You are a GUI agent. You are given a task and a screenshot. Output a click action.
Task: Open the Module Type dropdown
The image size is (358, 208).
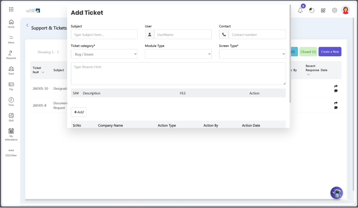pyautogui.click(x=178, y=54)
